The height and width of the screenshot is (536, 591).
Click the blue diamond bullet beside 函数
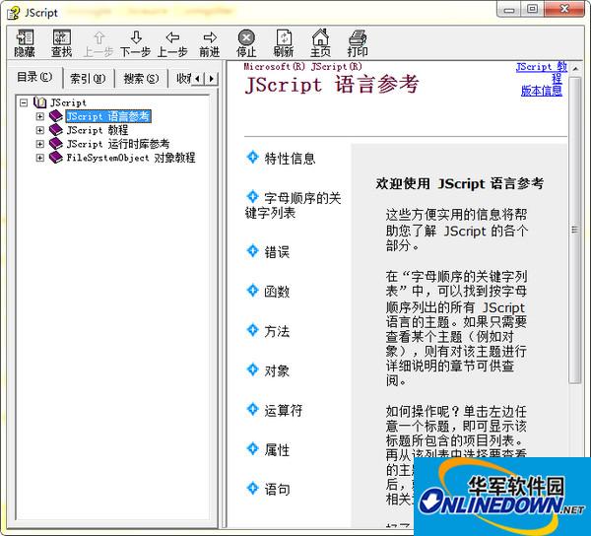252,291
